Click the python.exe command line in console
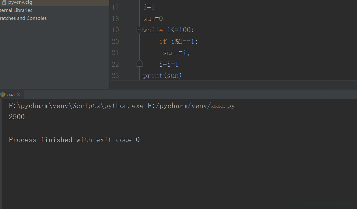This screenshot has height=209, width=357. [122, 106]
